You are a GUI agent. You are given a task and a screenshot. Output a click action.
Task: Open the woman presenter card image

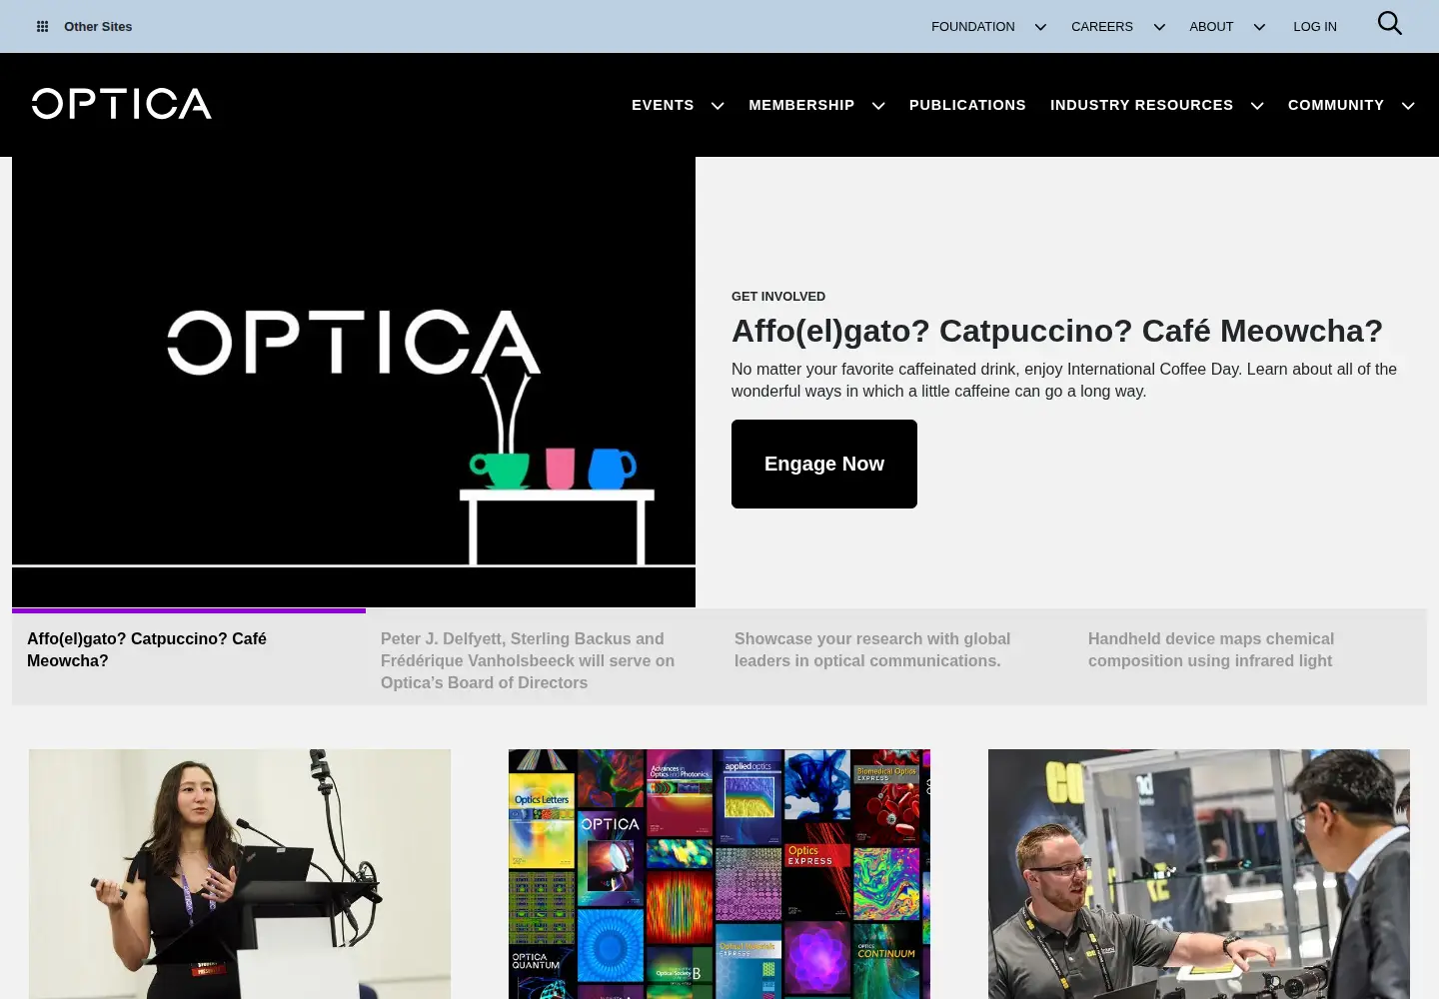pyautogui.click(x=240, y=874)
